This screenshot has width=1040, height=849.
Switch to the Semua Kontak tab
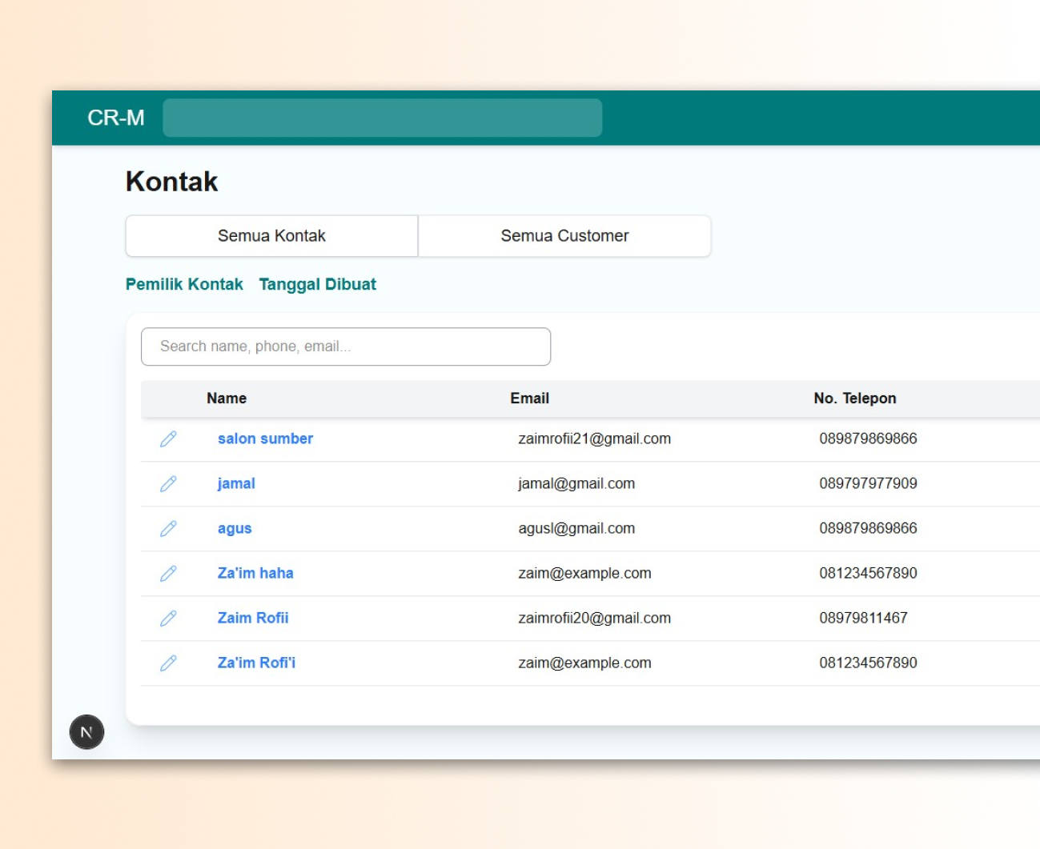click(271, 236)
